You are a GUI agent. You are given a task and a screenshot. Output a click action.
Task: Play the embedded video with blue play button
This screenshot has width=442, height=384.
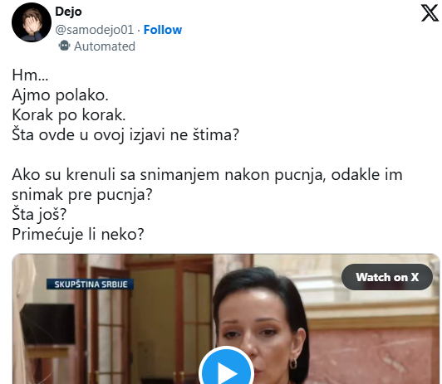[x=226, y=368]
